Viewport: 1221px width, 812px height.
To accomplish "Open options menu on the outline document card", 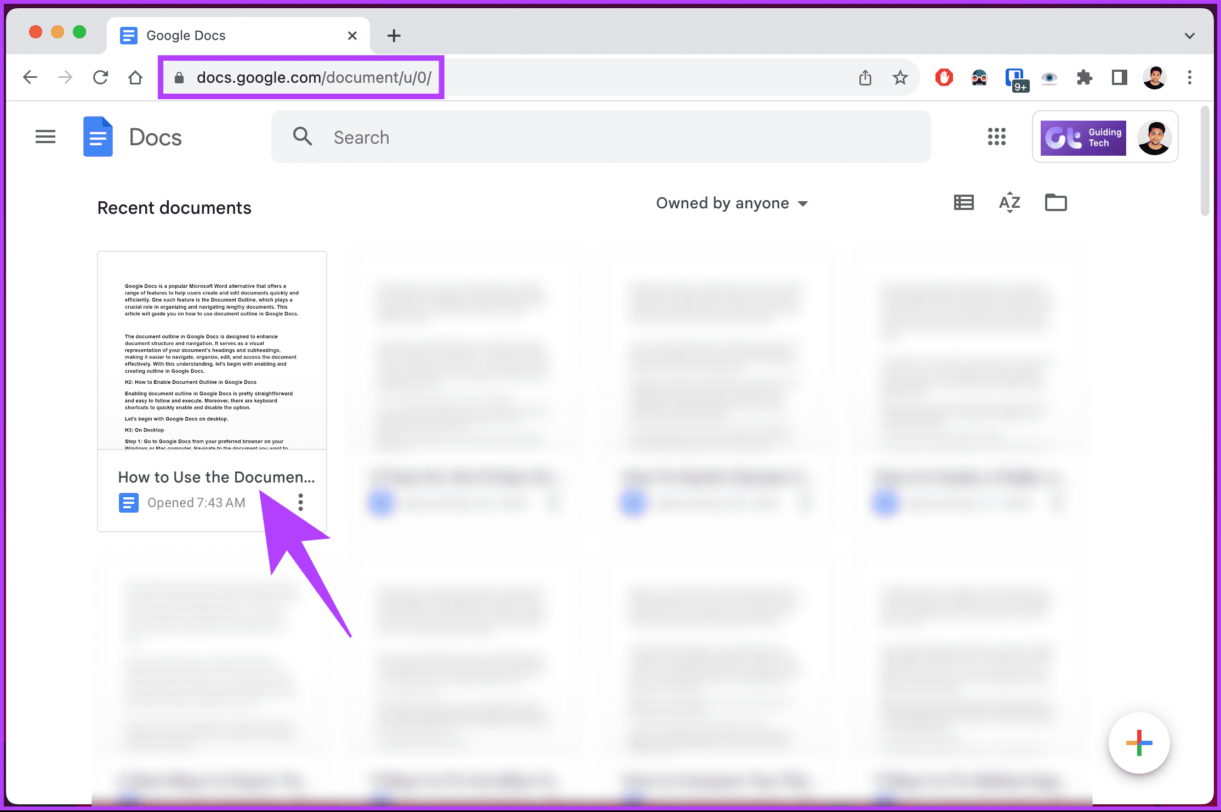I will pos(300,502).
